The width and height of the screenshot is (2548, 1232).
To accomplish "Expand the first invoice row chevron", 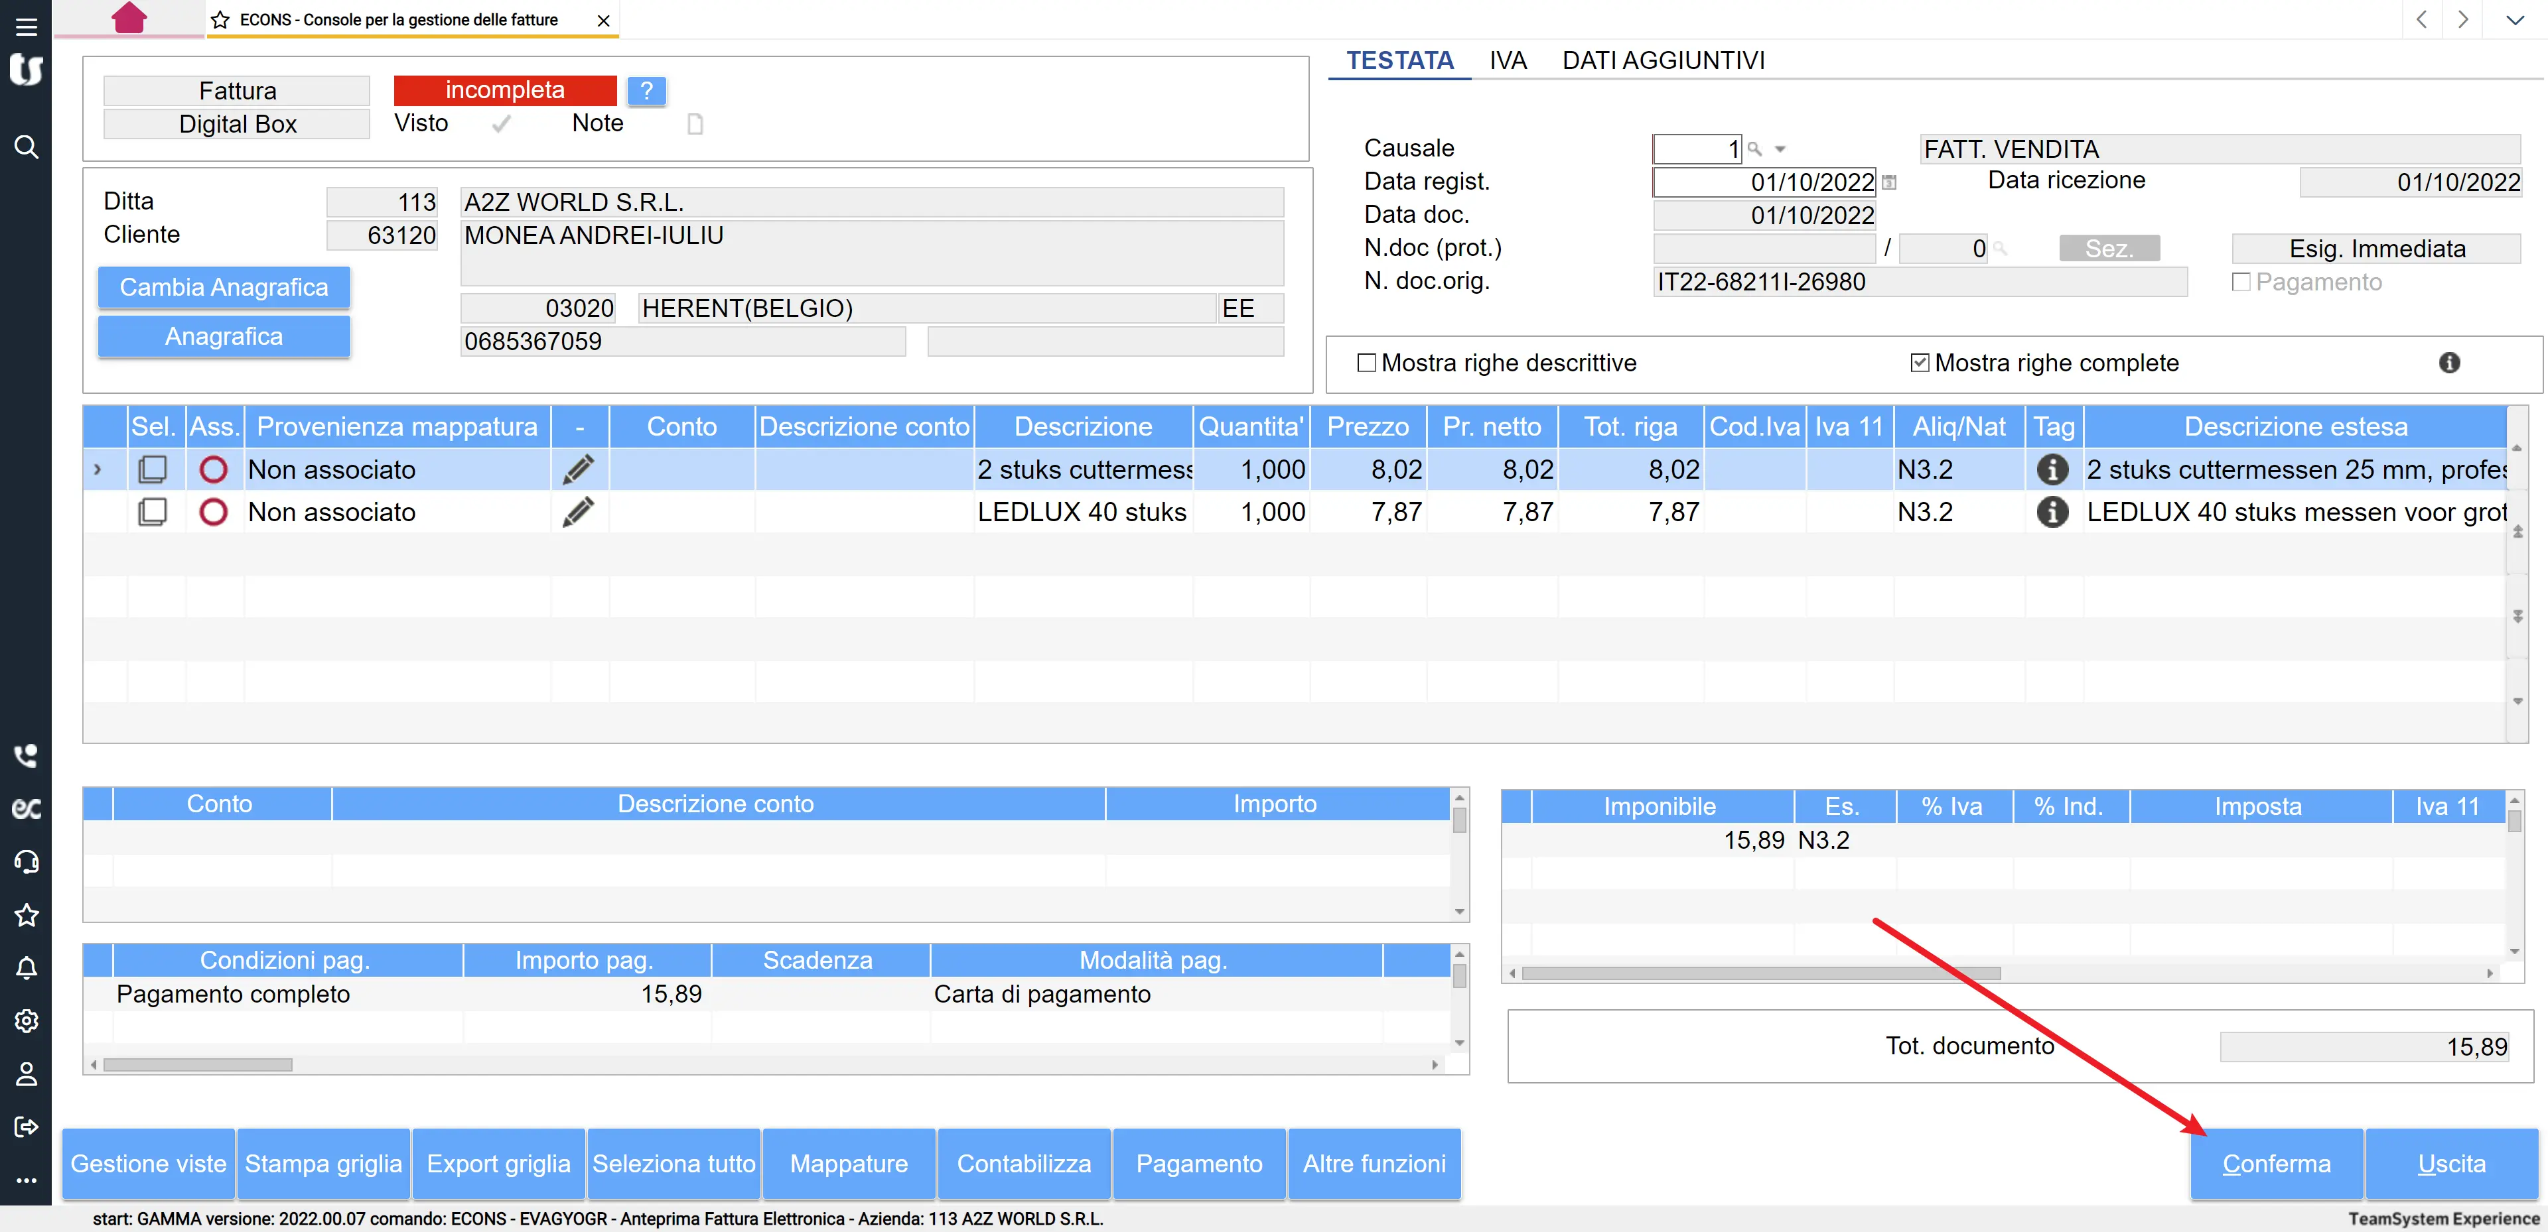I will click(x=97, y=469).
